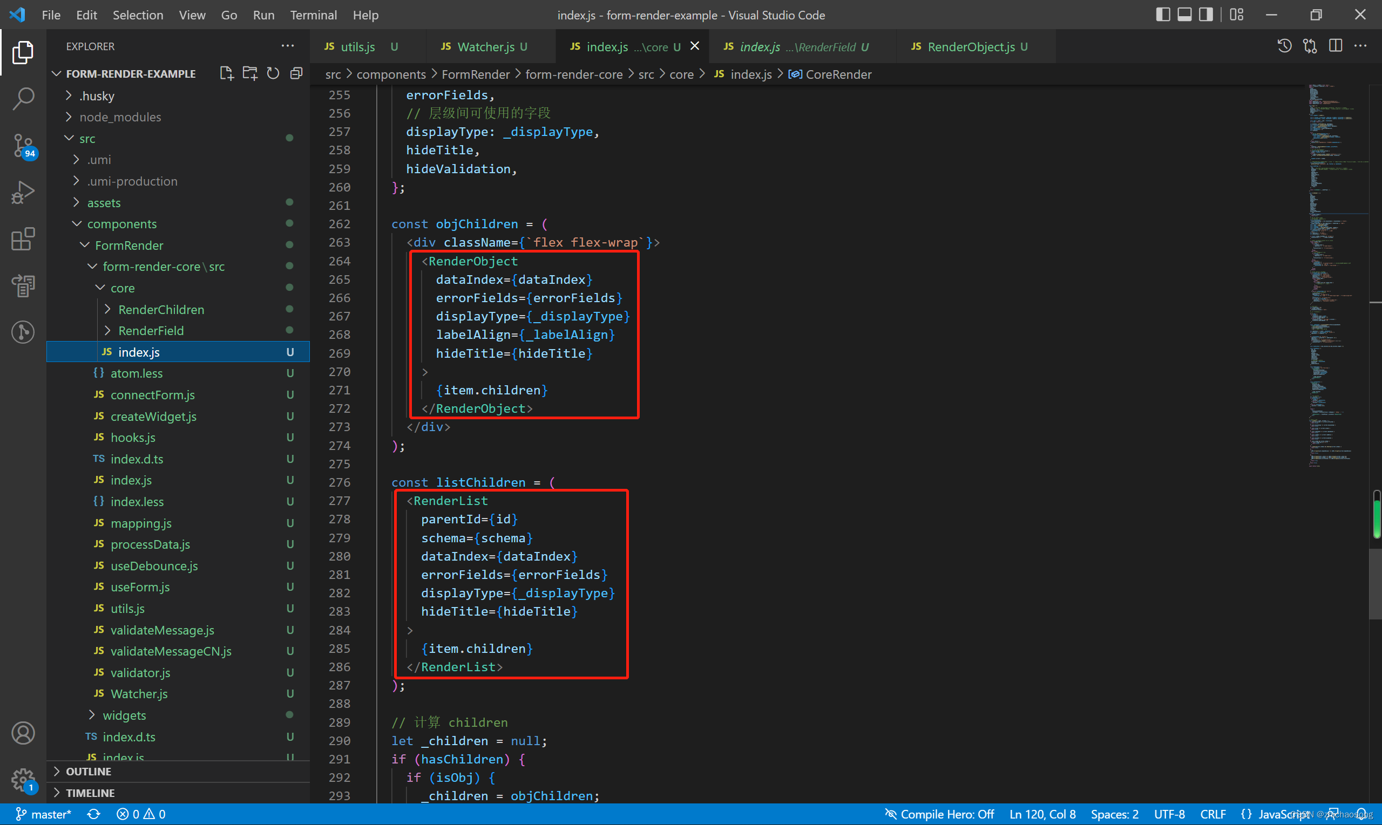Screen dimensions: 1382x825
Task: Click Spaces: 2 indentation setting
Action: click(1114, 814)
